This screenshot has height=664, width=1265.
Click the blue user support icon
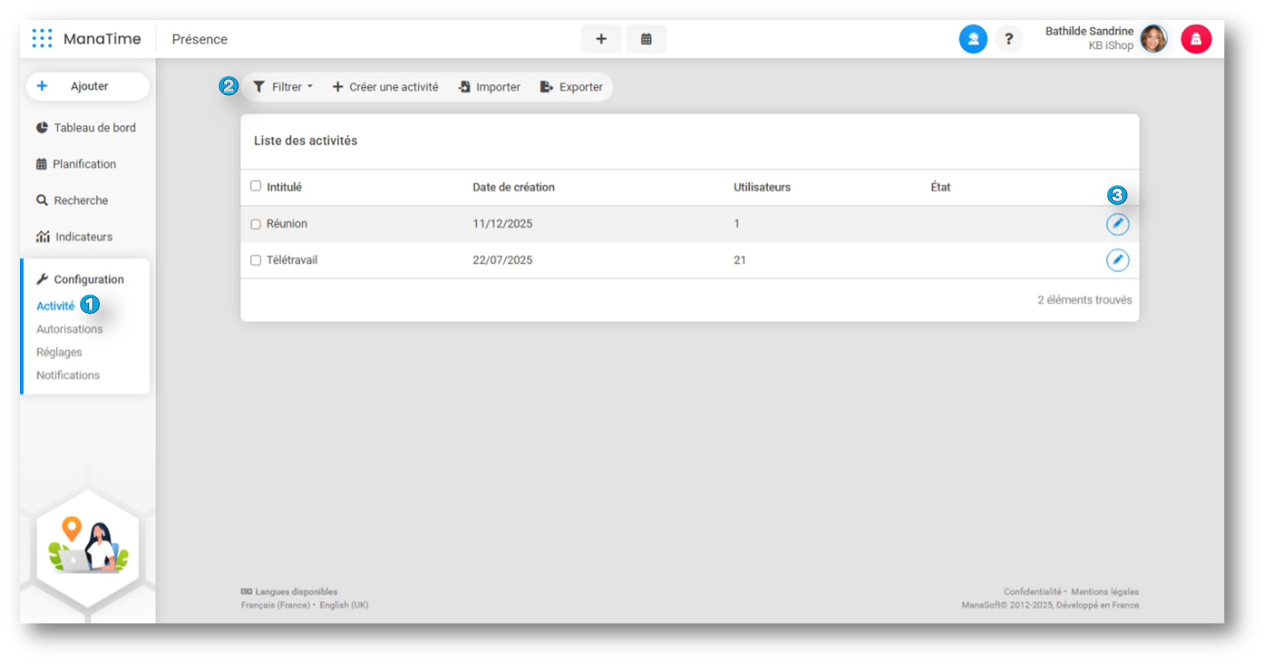tap(973, 39)
